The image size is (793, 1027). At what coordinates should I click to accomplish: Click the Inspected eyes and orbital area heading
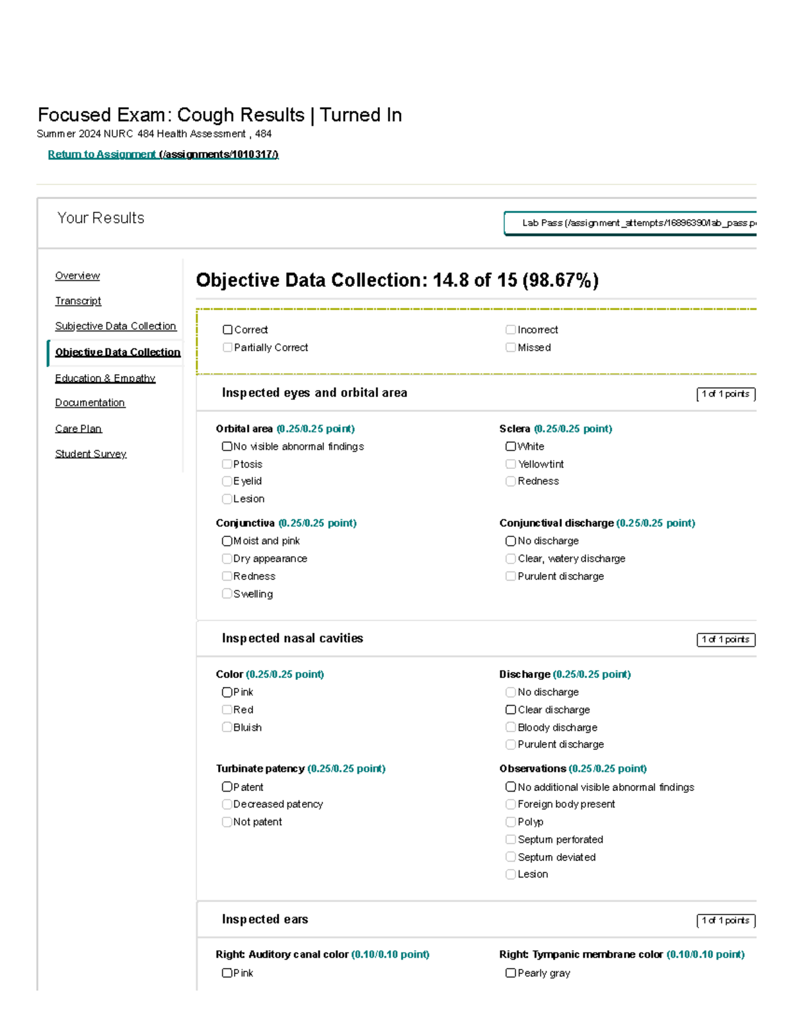coord(315,393)
